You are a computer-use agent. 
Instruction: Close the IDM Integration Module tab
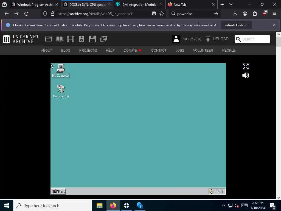(x=161, y=4)
